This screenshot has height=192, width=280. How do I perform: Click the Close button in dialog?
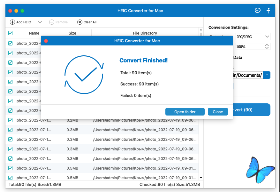218,112
